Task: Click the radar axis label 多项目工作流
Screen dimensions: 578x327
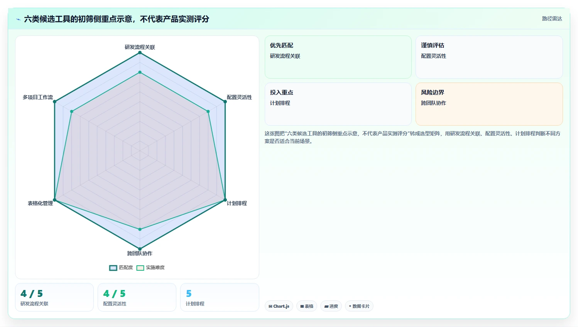Action: point(38,97)
